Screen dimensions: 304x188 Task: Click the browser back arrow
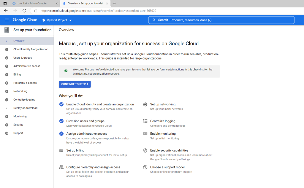click(6, 11)
